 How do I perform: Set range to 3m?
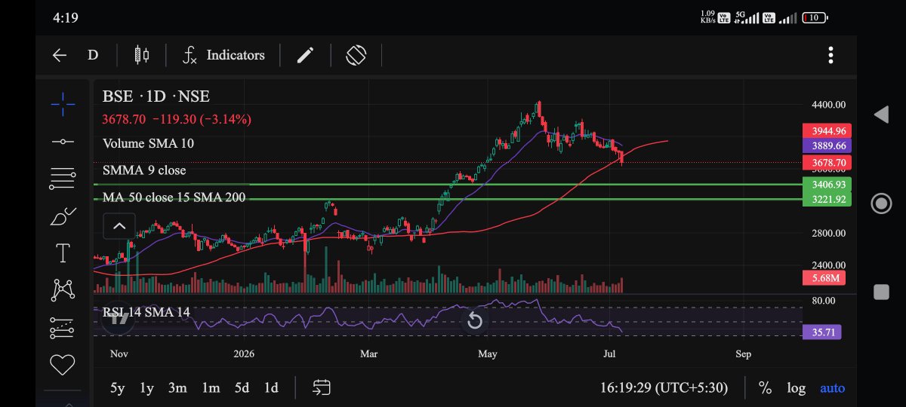pos(177,388)
